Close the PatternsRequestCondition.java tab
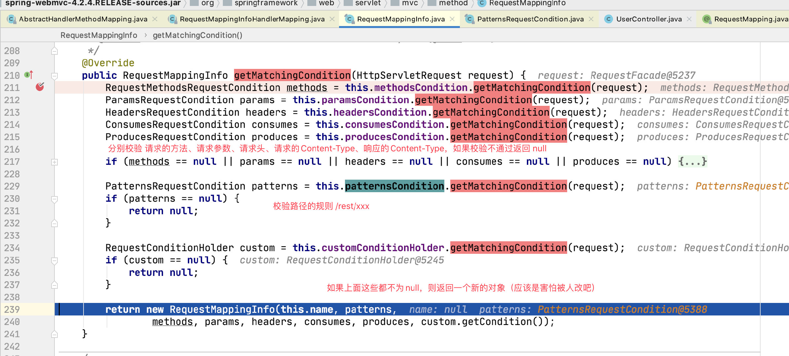This screenshot has width=789, height=356. point(591,19)
